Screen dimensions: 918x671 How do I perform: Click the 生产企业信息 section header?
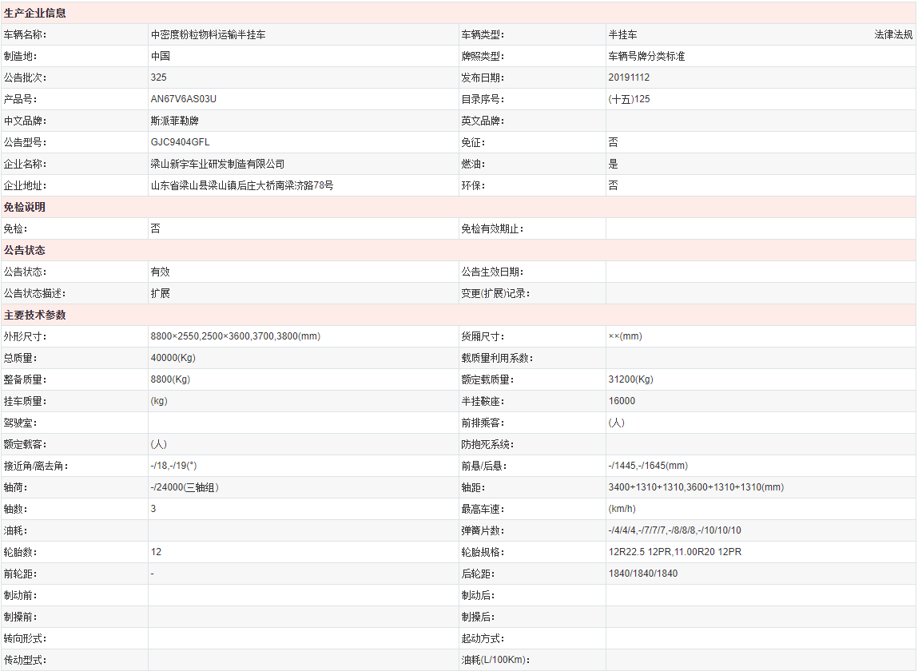[35, 14]
